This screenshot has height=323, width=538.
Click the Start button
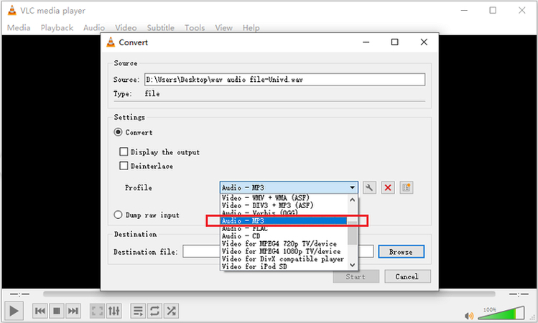click(356, 276)
